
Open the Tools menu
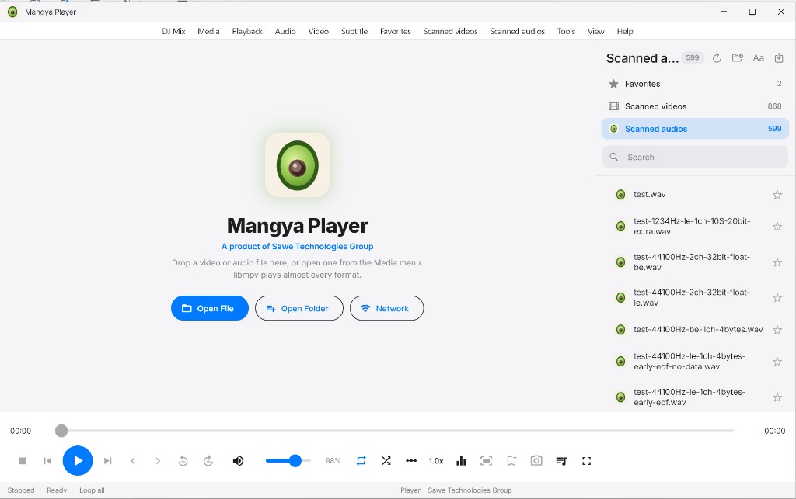pyautogui.click(x=566, y=31)
